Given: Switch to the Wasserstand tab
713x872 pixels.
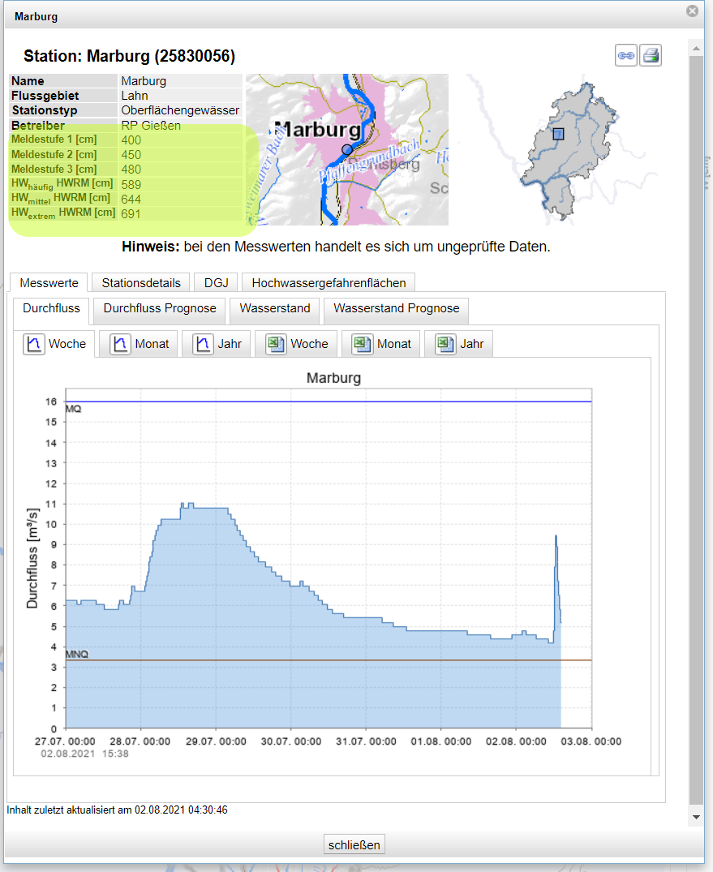Looking at the screenshot, I should tap(275, 308).
